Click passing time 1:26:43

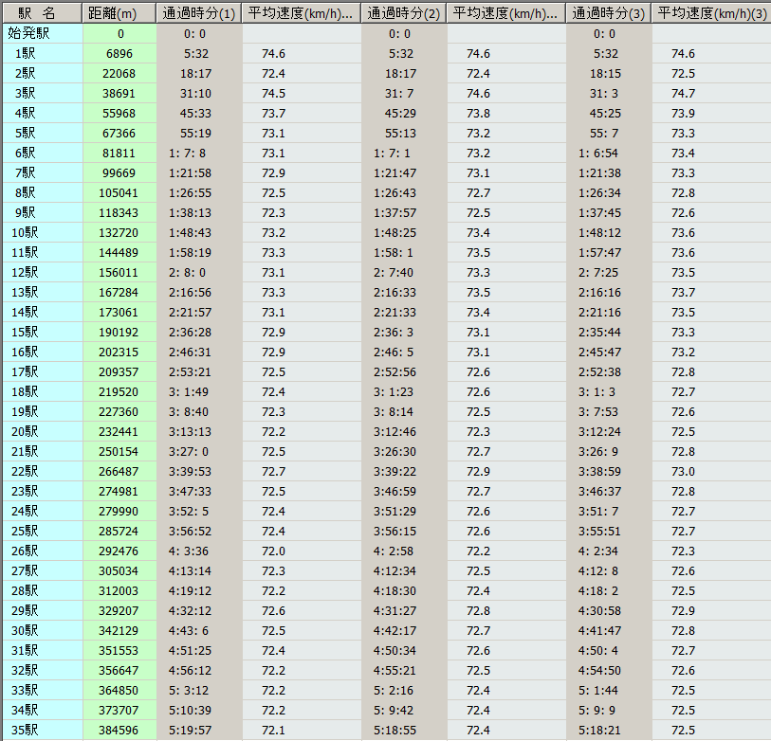tap(395, 193)
